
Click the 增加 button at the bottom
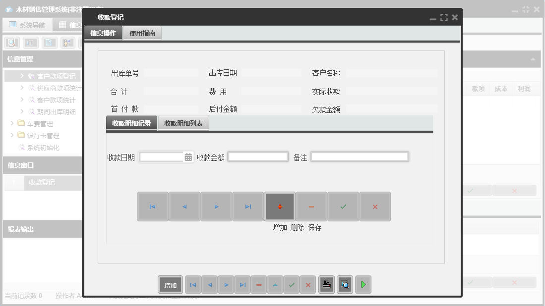click(x=170, y=284)
